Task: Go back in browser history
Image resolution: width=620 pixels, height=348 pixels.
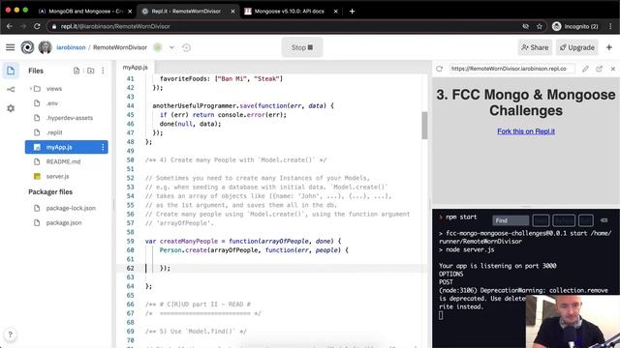Action: 10,26
